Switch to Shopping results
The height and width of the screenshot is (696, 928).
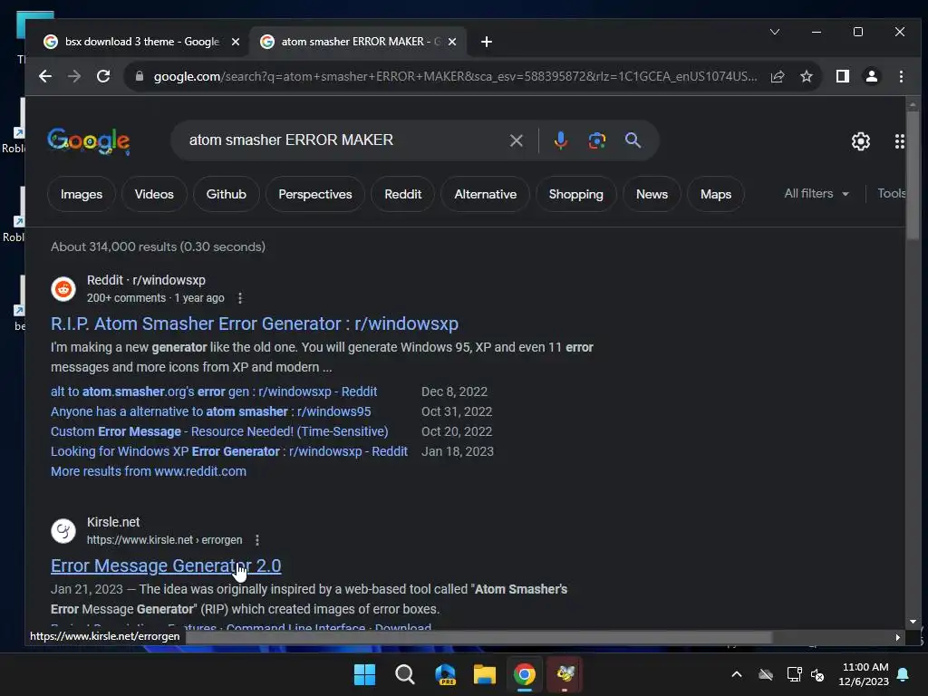(x=575, y=194)
